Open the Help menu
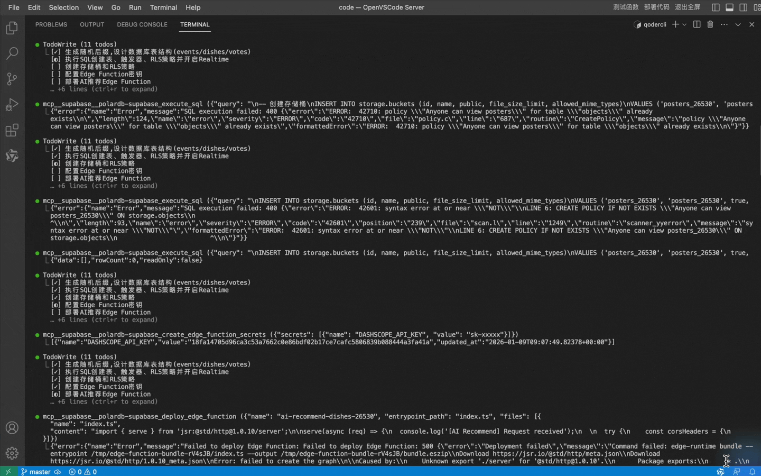 point(193,7)
